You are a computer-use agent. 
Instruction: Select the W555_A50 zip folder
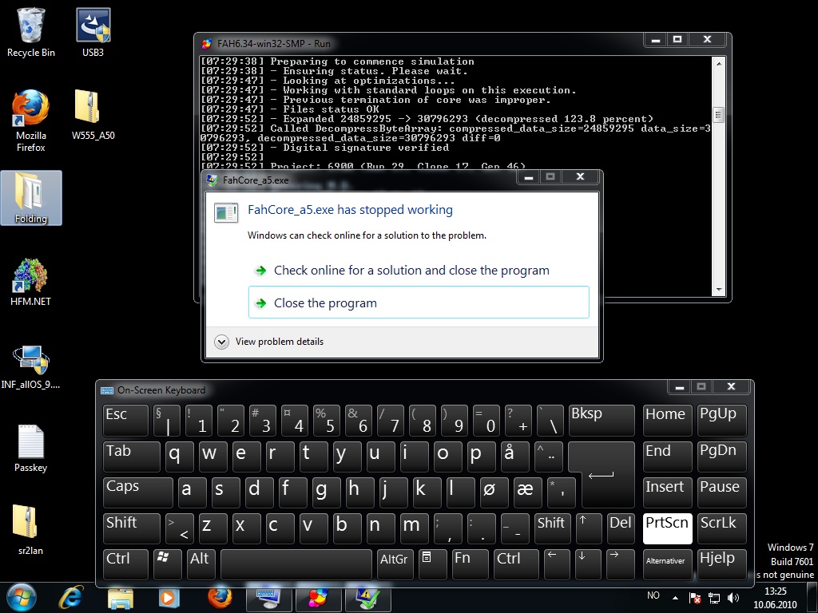pyautogui.click(x=93, y=115)
